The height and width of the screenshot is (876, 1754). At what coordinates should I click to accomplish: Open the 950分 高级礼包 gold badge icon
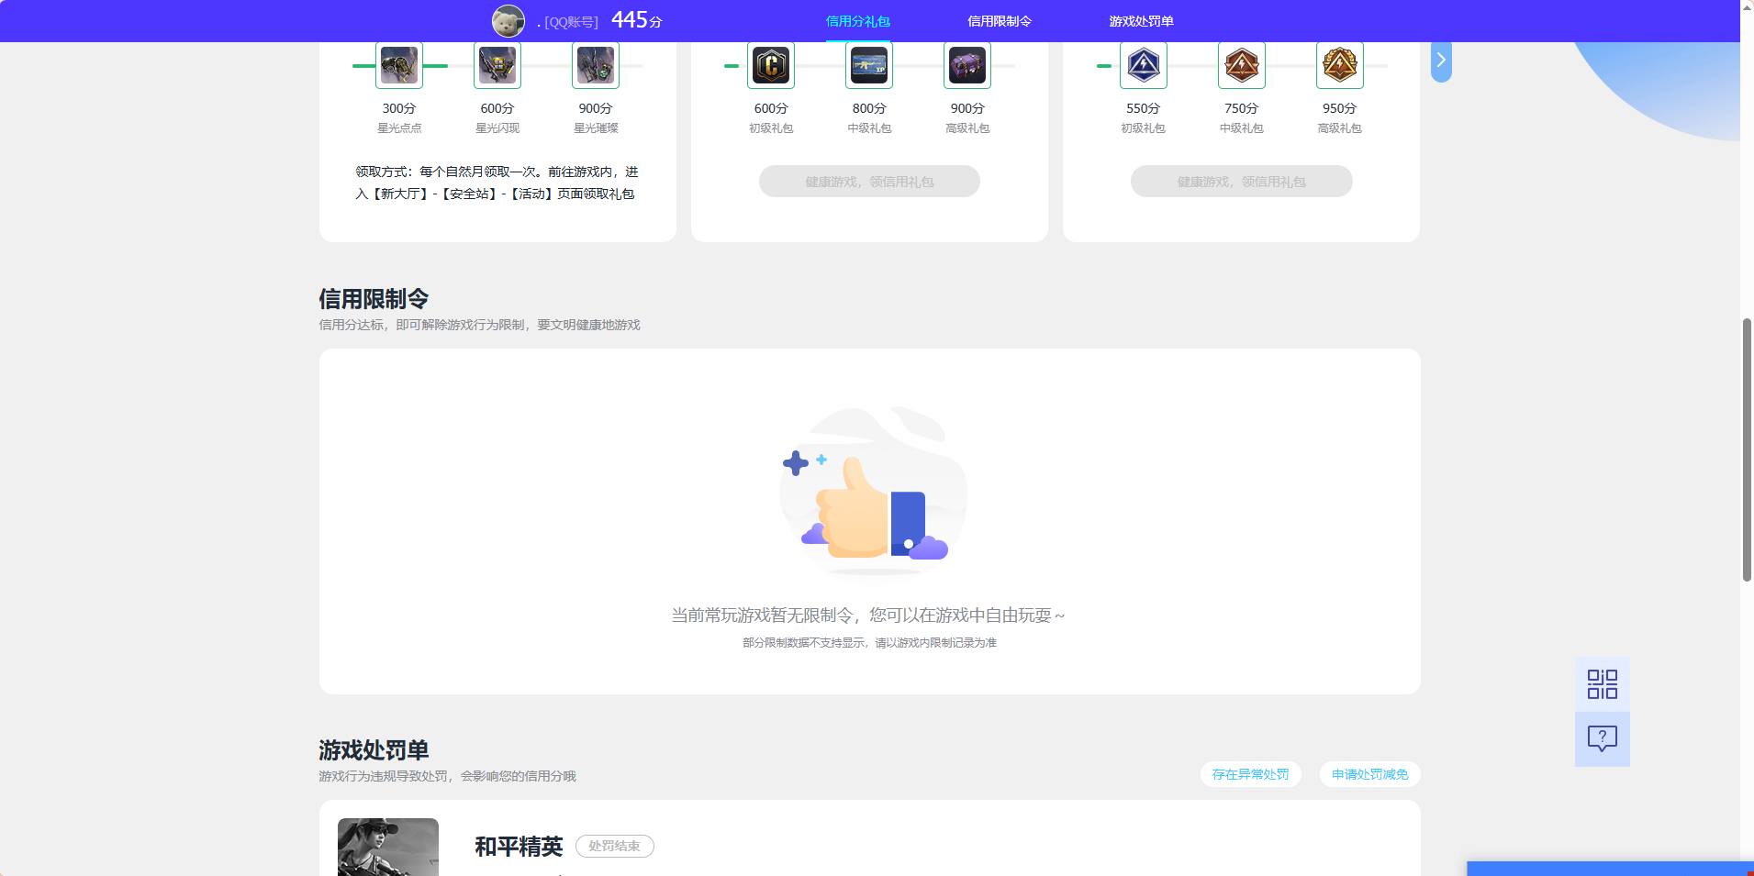[1340, 65]
